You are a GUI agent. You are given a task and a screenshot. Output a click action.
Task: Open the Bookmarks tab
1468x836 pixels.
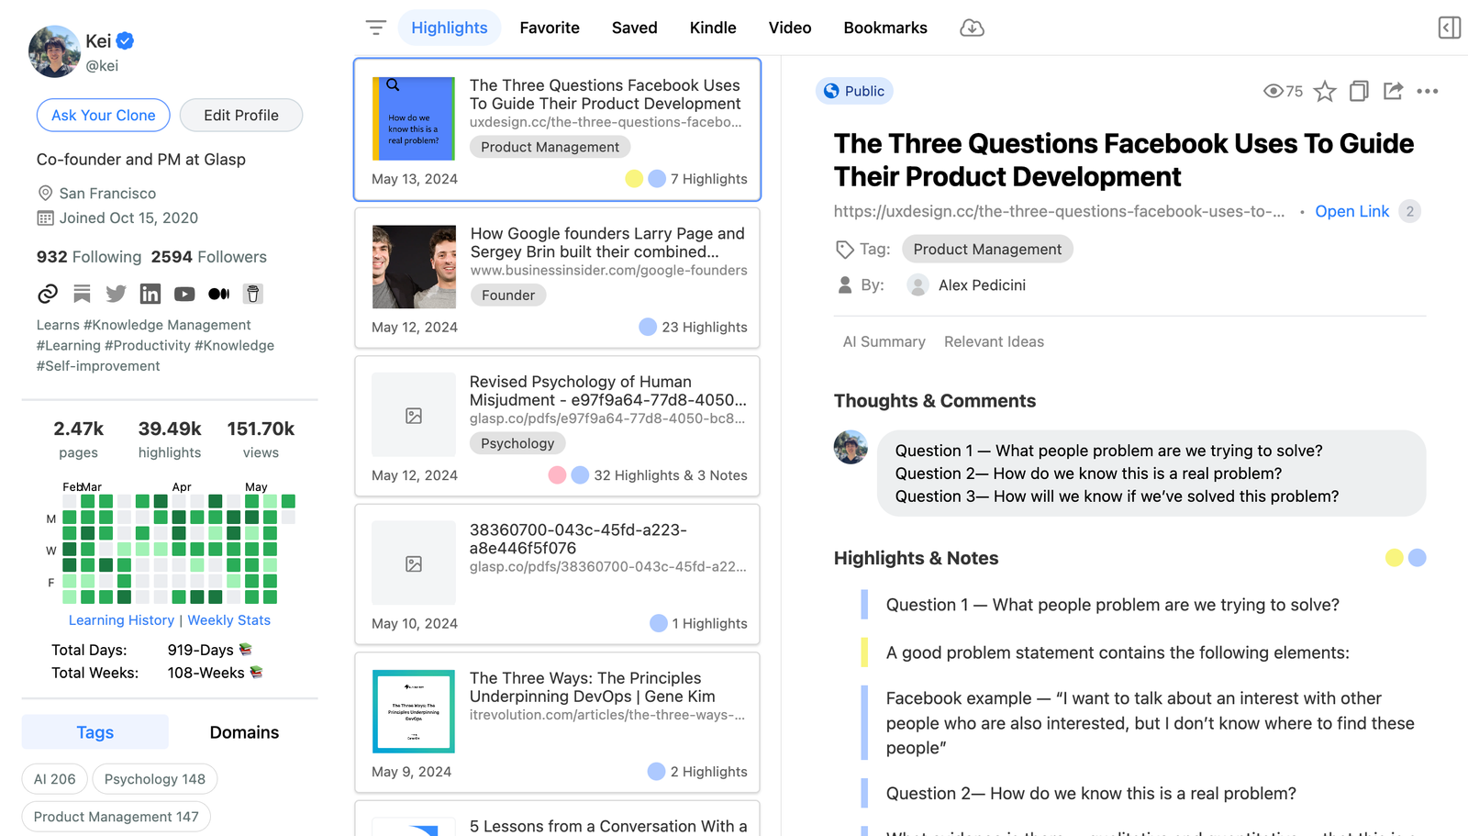[x=885, y=28]
